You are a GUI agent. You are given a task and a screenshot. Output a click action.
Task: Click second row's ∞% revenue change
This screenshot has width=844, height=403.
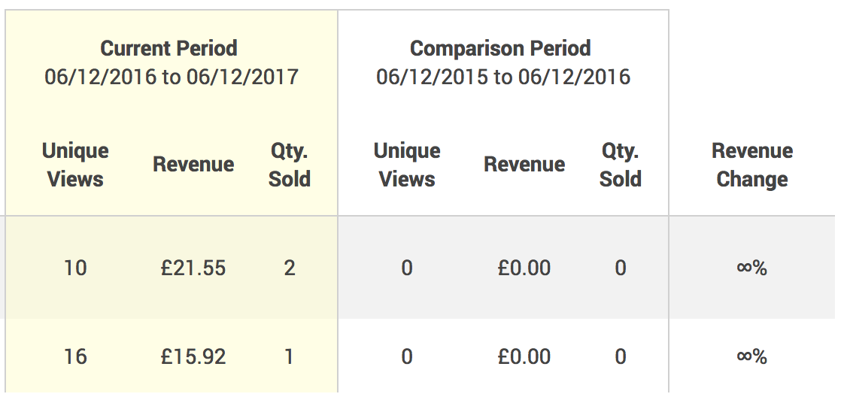752,356
